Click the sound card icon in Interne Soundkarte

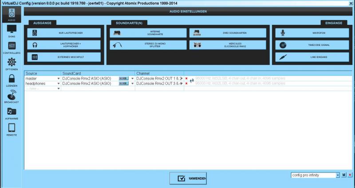(117, 33)
